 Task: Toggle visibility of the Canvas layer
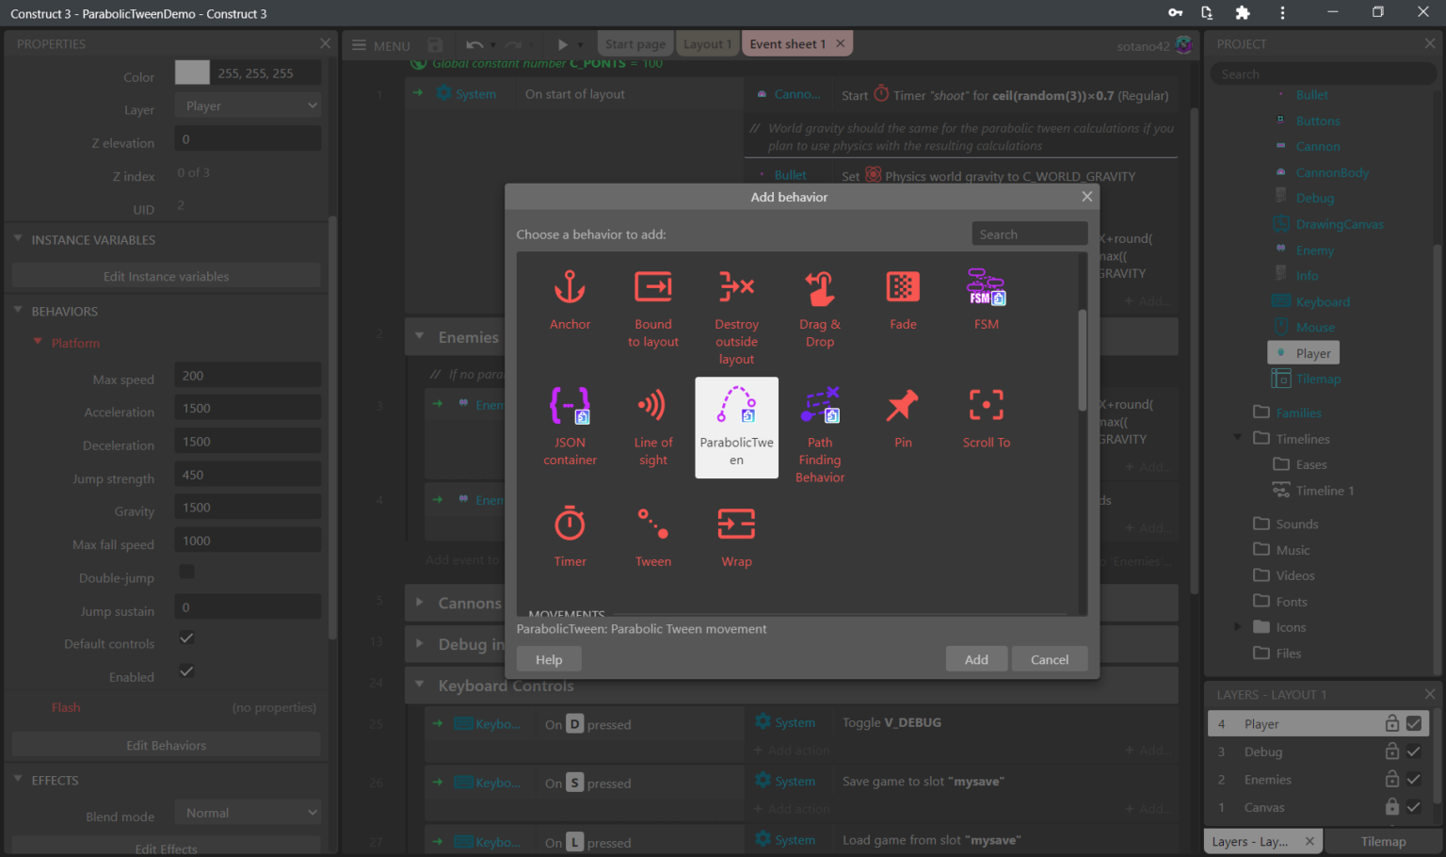pos(1413,807)
